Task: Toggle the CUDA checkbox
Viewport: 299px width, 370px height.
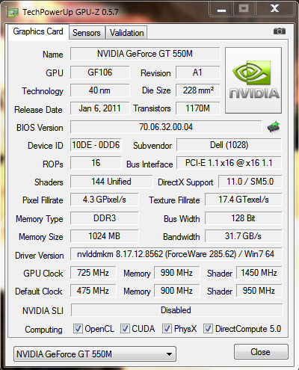Action: click(125, 329)
